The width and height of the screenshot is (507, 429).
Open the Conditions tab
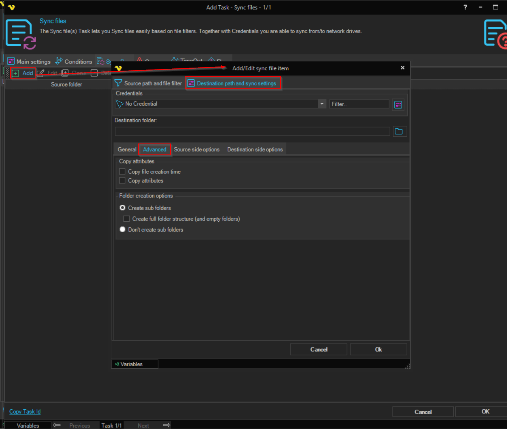pos(74,62)
